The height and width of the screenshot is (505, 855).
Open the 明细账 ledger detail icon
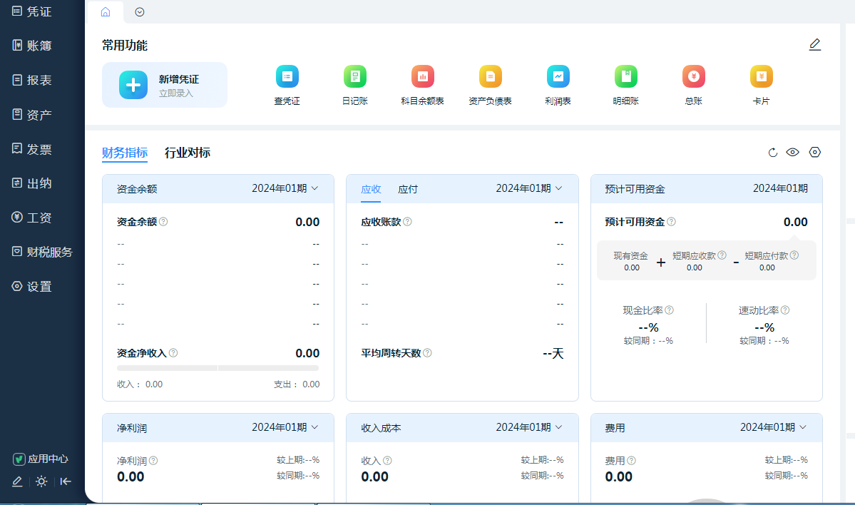[x=625, y=76]
